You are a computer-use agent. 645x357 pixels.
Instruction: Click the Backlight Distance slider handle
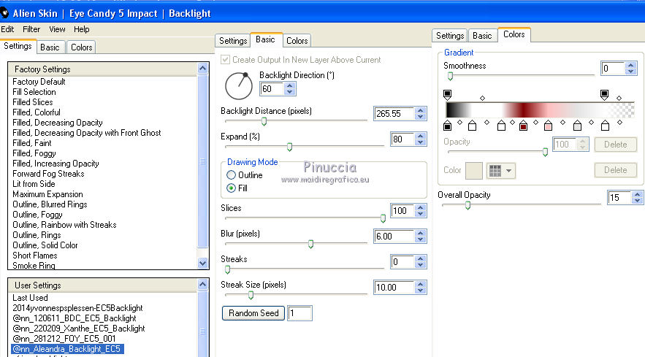point(264,121)
